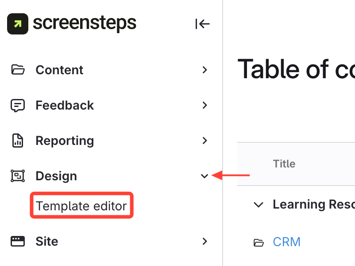Expand the Site section chevron

click(x=205, y=241)
